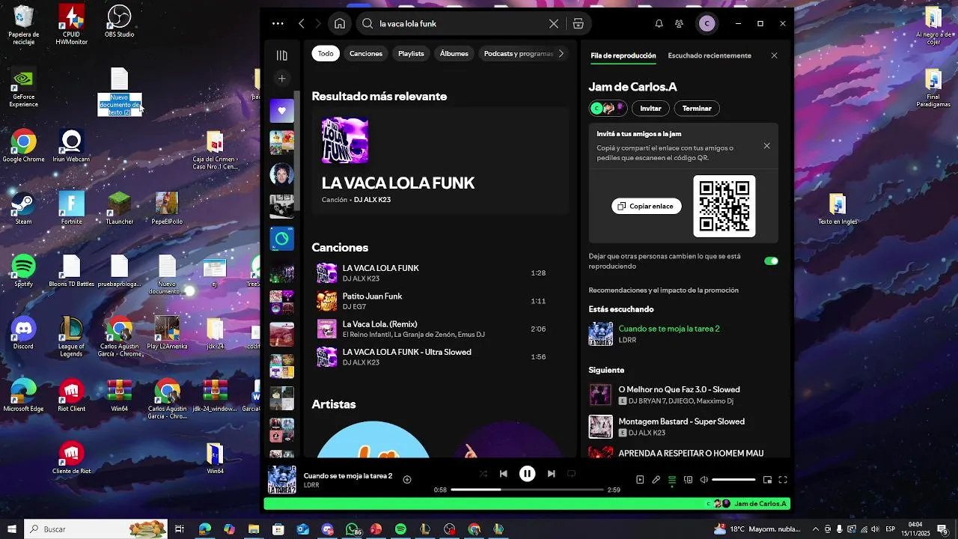This screenshot has height=539, width=958.
Task: Click the Windows taskbar search box
Action: 96,529
